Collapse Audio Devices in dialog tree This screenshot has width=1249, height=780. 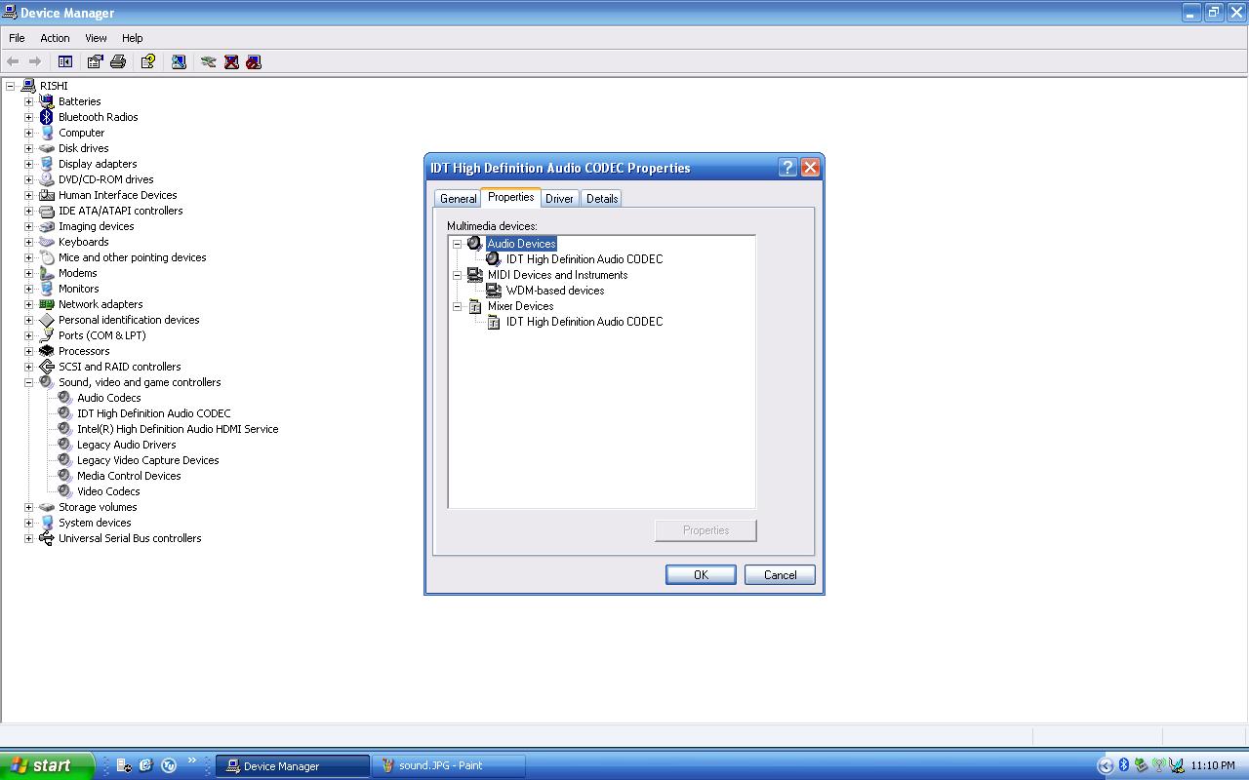pyautogui.click(x=457, y=244)
